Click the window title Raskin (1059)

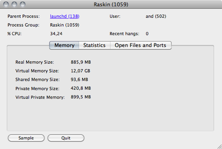(111, 4)
